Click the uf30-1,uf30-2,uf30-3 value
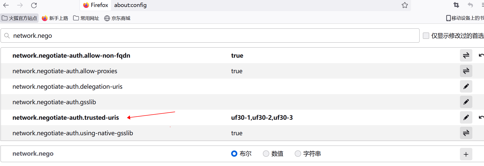The height and width of the screenshot is (166, 484). [x=262, y=118]
